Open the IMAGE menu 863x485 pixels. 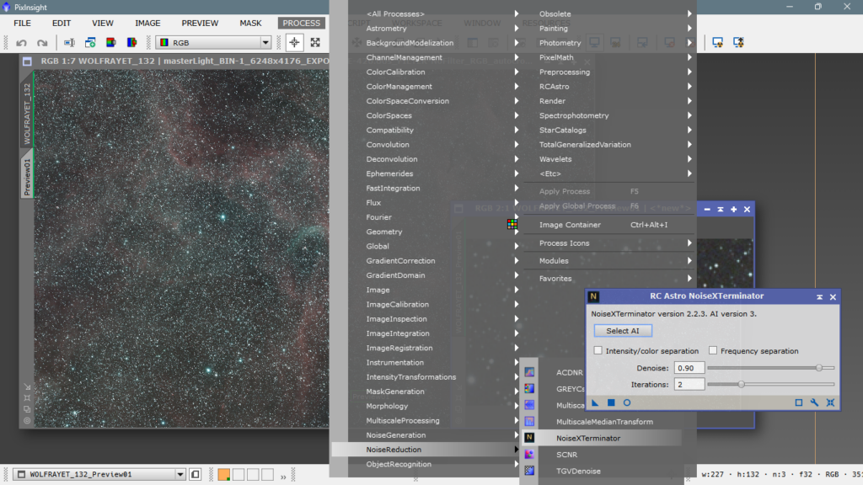[147, 23]
